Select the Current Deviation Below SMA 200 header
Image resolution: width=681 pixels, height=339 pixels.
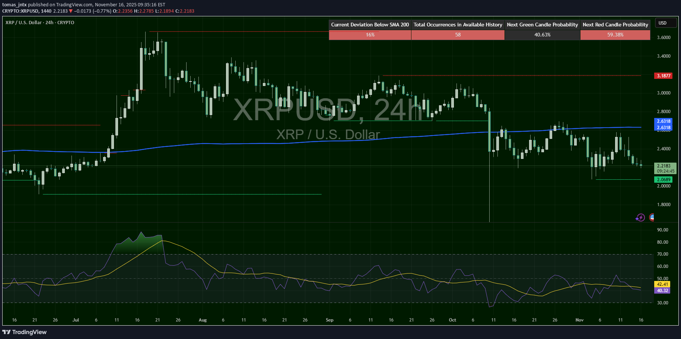[370, 25]
